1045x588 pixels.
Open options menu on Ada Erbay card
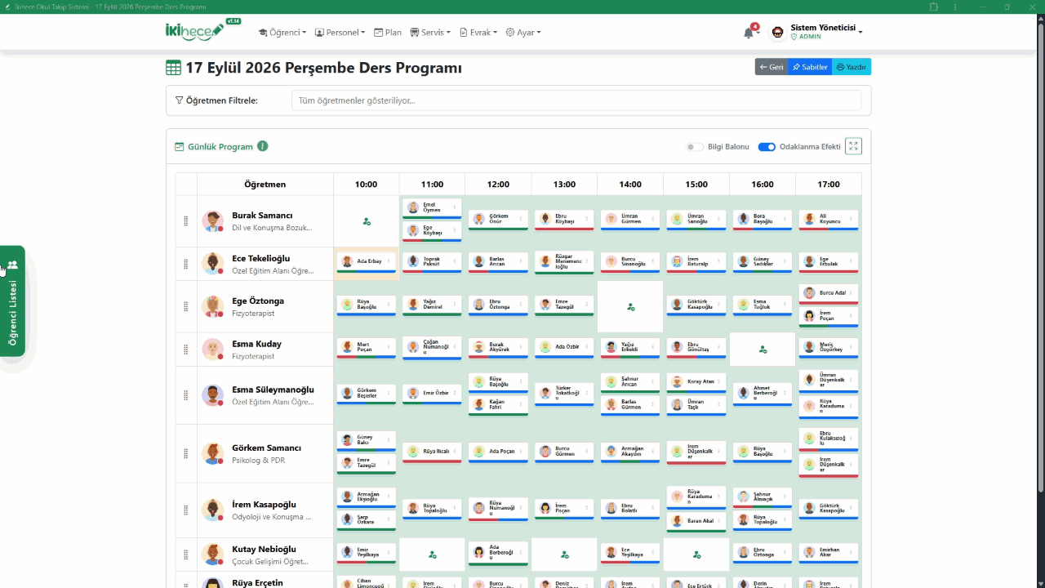tap(389, 261)
